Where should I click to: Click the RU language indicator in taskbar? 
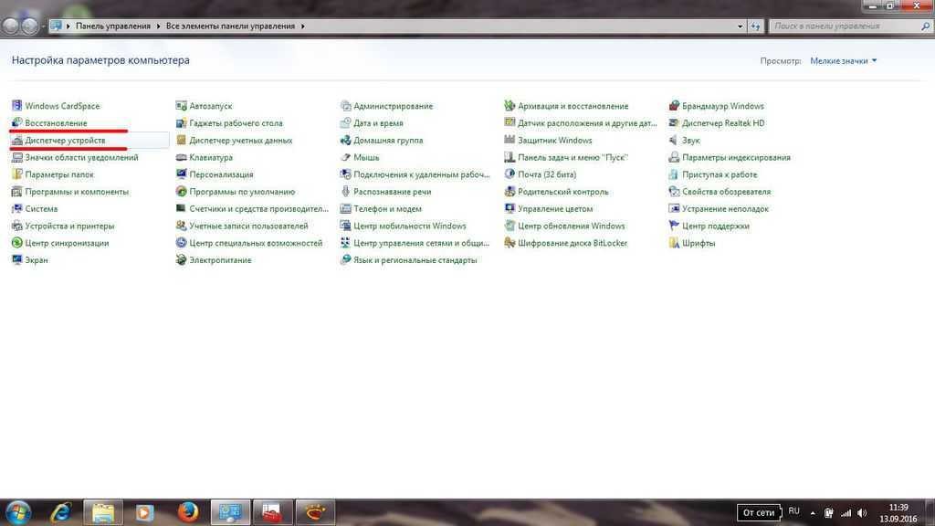[793, 511]
